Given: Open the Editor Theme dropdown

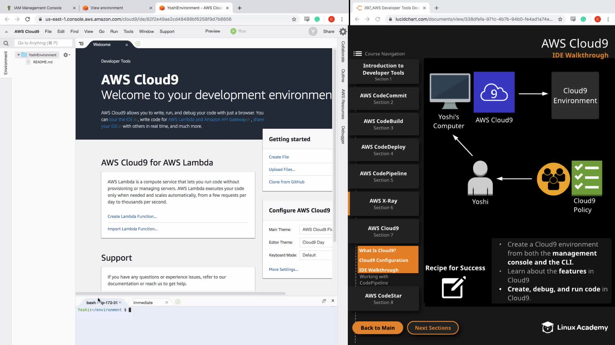Looking at the screenshot, I should click(x=316, y=242).
